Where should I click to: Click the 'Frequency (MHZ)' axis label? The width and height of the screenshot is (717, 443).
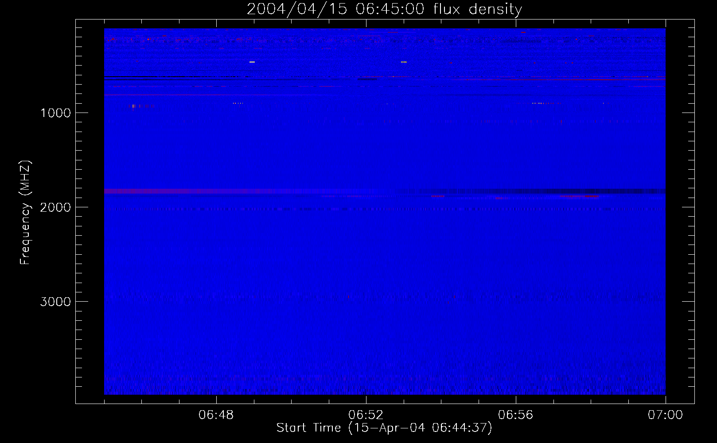tap(26, 213)
